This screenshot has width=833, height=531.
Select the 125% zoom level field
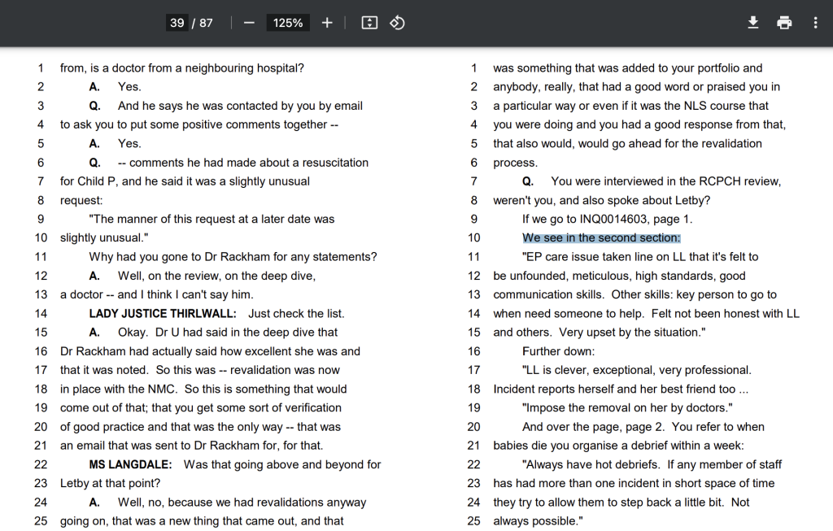click(288, 23)
